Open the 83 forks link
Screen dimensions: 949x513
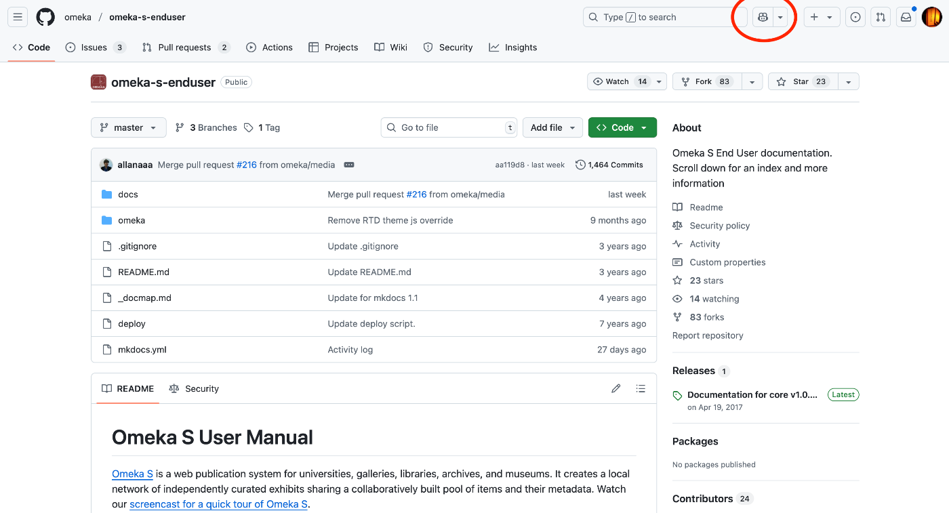[x=698, y=317]
